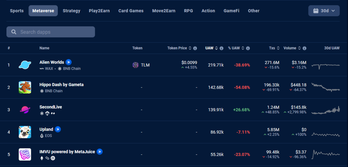
Task: Click the verified badge next to Upland
Action: (58, 129)
